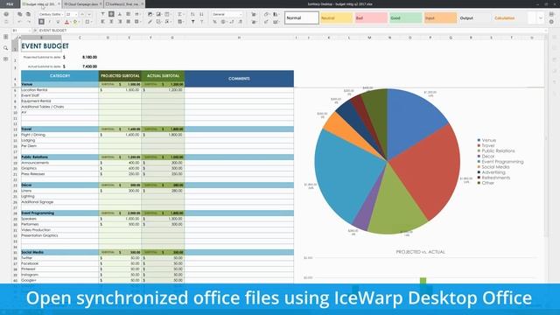The width and height of the screenshot is (560, 315).
Task: Toggle Italic formatting
Action: pos(50,22)
